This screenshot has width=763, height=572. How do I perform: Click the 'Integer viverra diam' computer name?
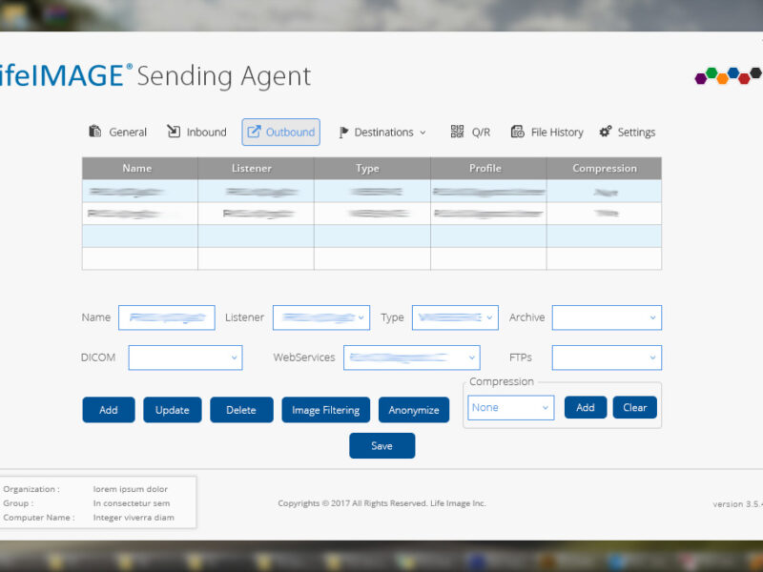click(x=134, y=517)
